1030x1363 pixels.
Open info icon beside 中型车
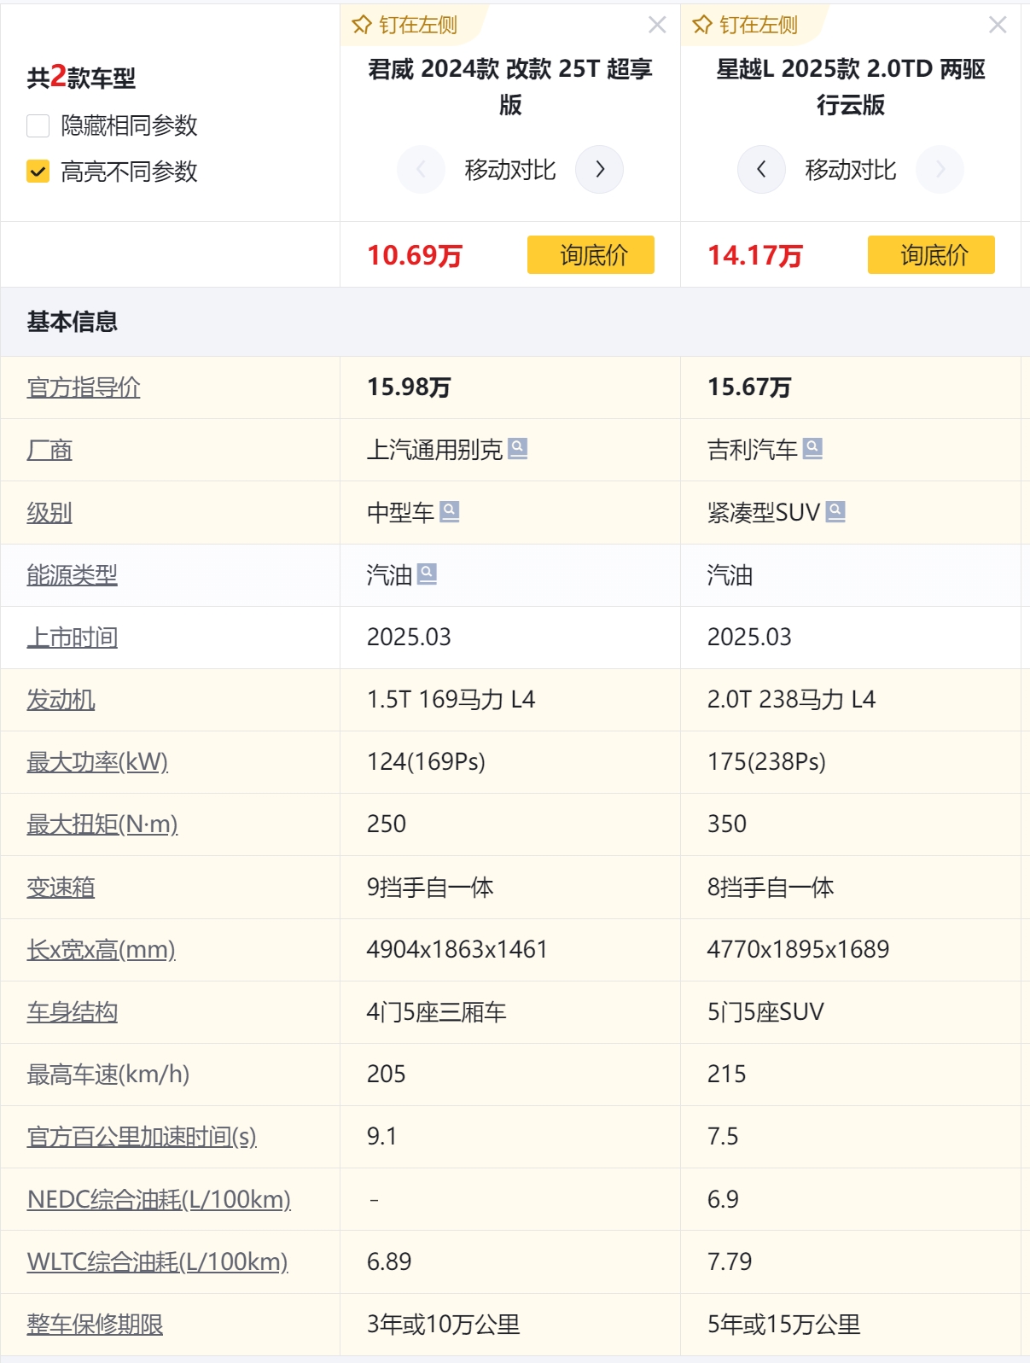point(450,511)
